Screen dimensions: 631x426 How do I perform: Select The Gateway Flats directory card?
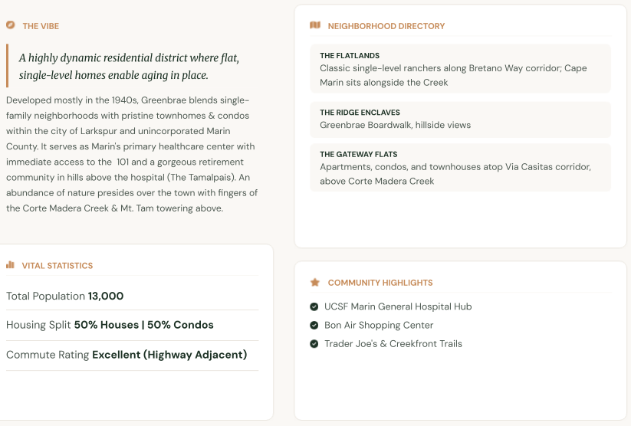[460, 168]
